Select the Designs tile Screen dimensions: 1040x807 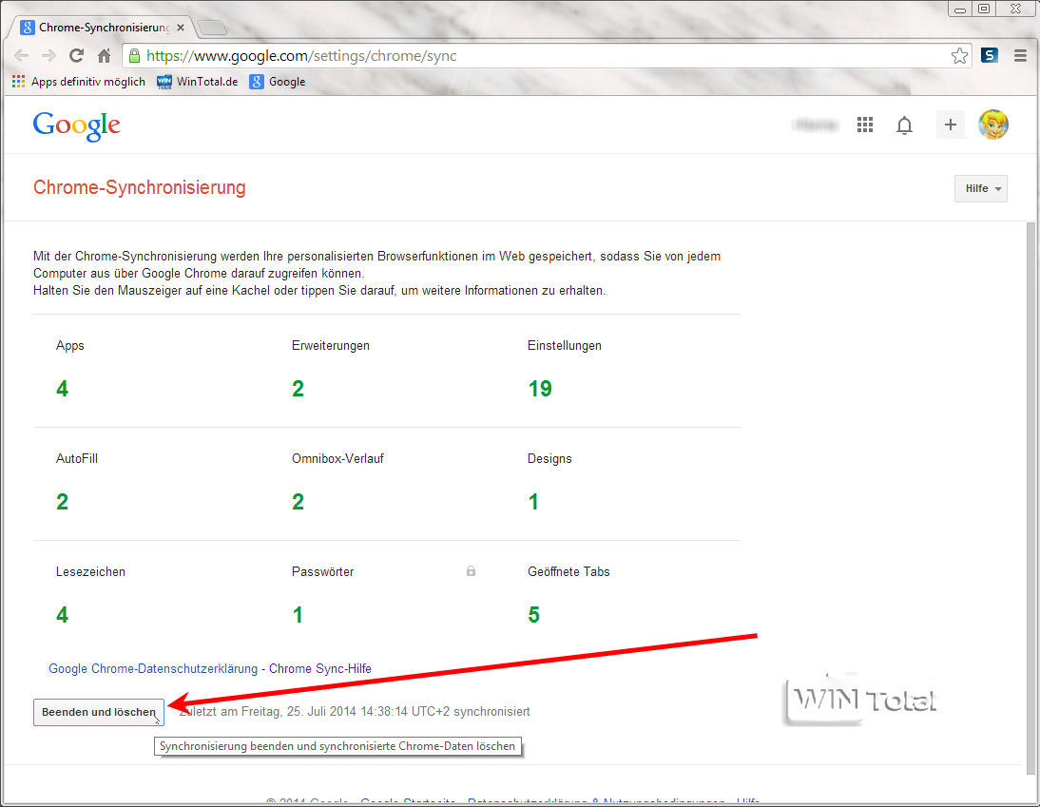[622, 484]
